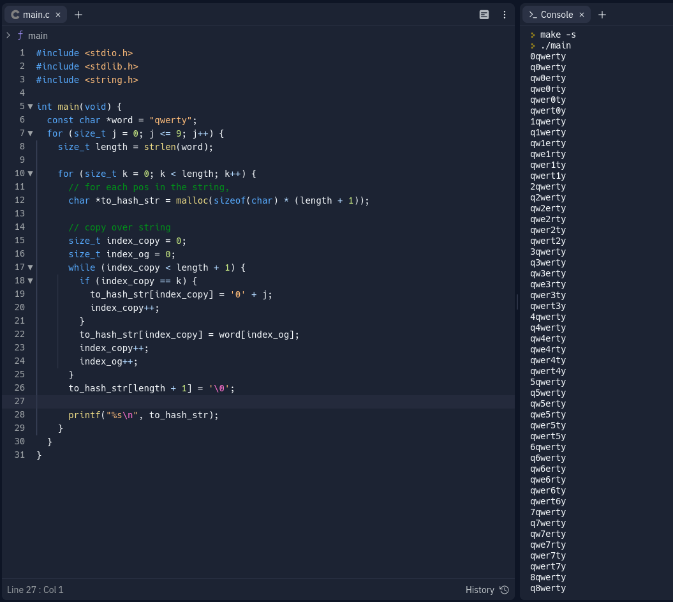Expand the breadcrumb chevron beside main
Screen dimensions: 673x602
[x=8, y=35]
